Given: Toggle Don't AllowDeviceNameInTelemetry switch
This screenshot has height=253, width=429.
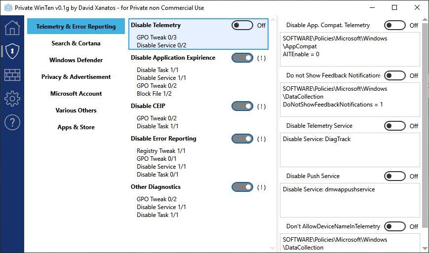Looking at the screenshot, I should (x=394, y=226).
